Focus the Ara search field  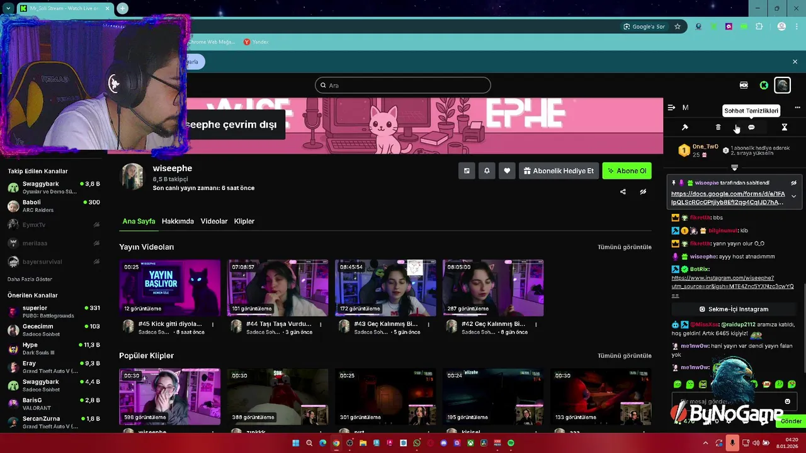[x=402, y=85]
